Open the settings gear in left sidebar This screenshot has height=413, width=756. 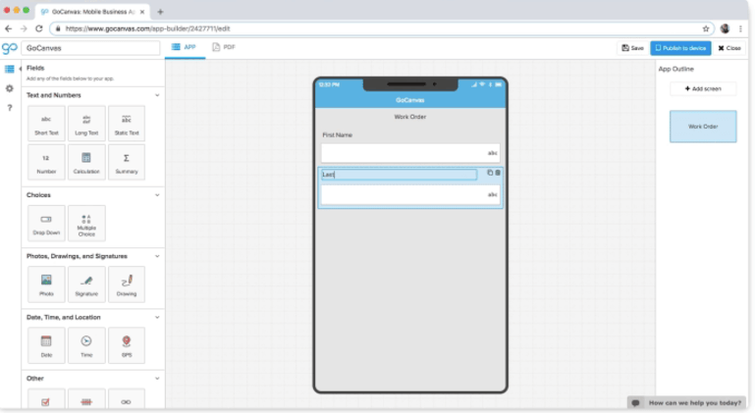click(10, 88)
